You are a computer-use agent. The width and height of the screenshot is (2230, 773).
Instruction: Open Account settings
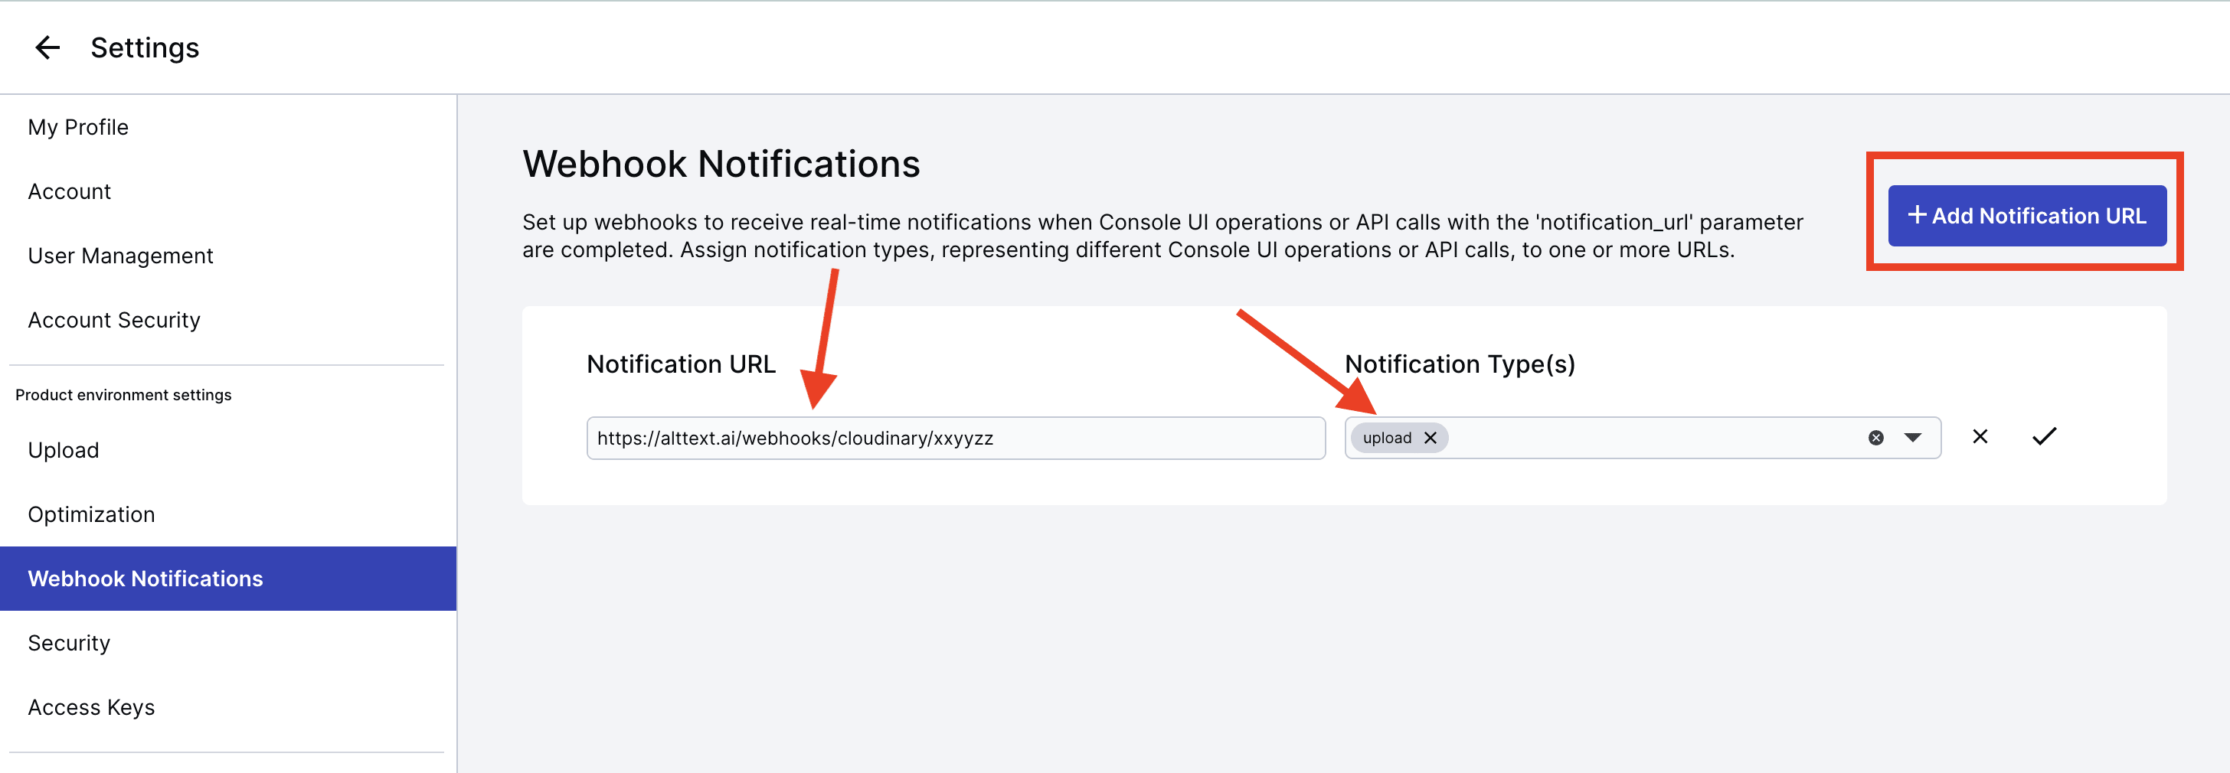coord(69,191)
